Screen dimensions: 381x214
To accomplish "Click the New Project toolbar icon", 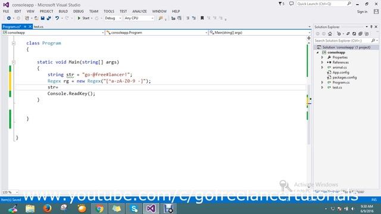I will [x=27, y=18].
